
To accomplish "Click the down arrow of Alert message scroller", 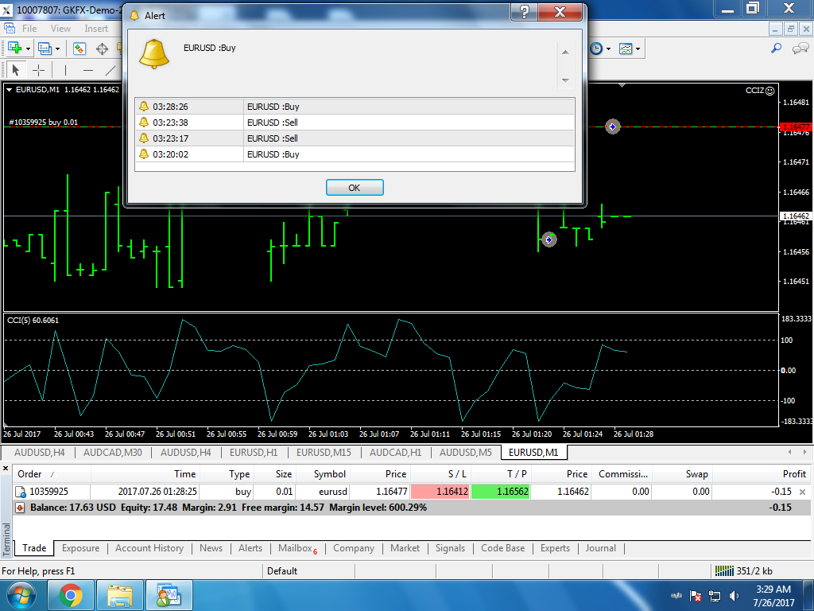I will click(565, 80).
